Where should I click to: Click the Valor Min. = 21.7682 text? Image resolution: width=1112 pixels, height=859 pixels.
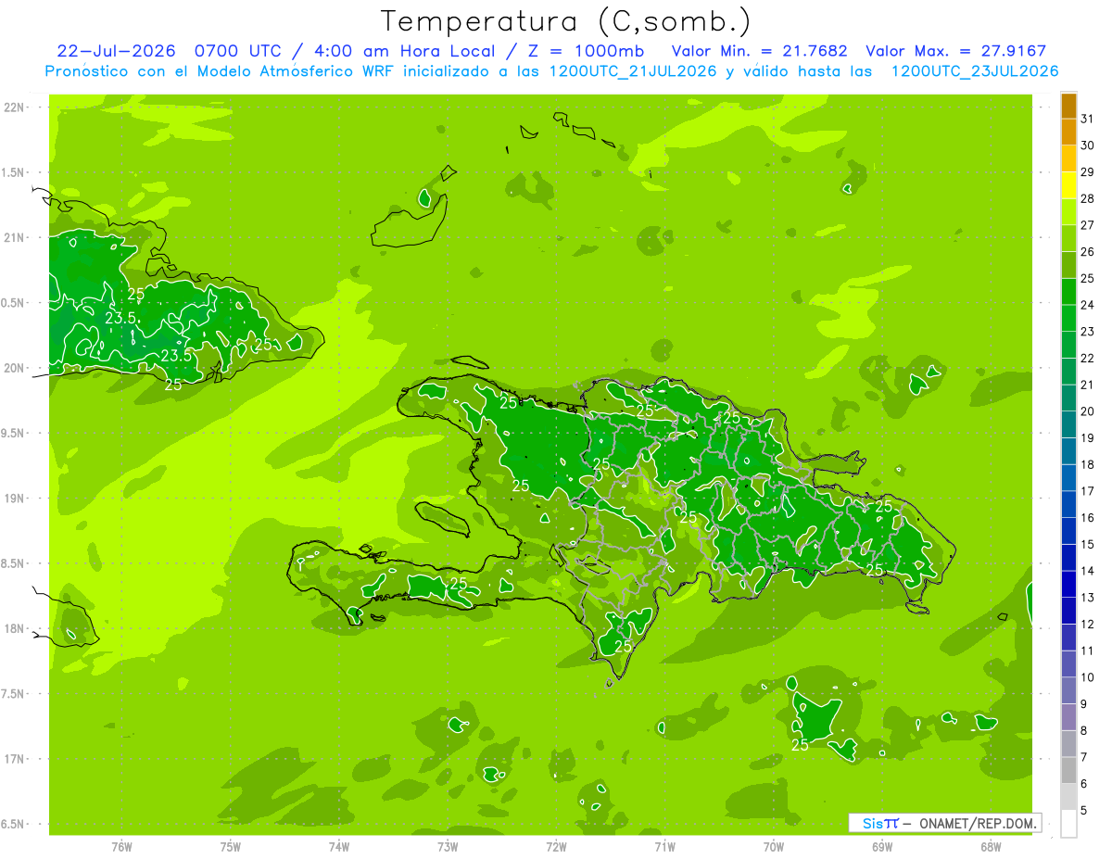point(759,51)
